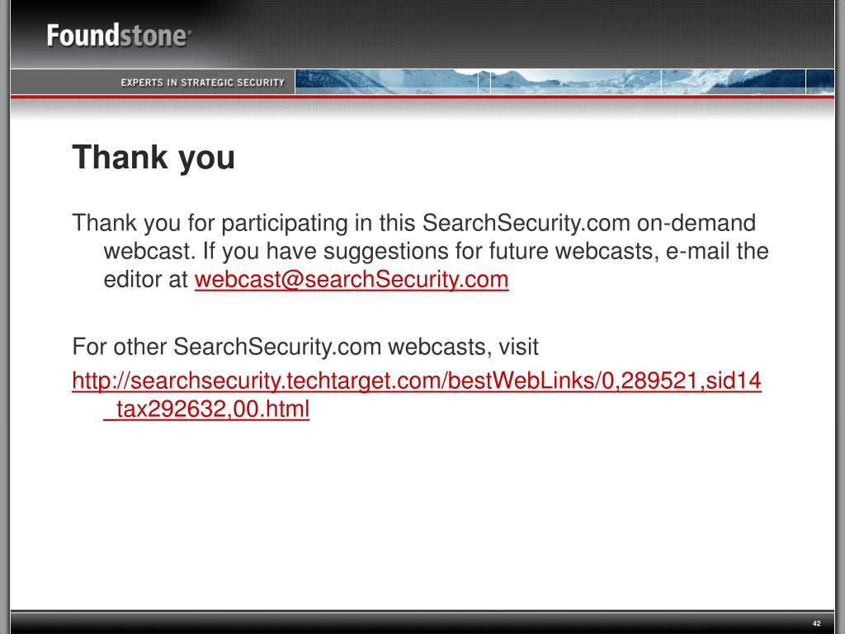
Task: Click the 'Experts in Strategic Security' tagline
Action: point(203,83)
